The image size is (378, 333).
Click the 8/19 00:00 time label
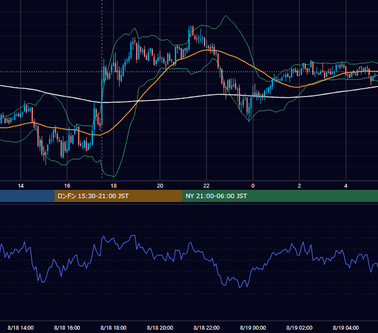pos(253,327)
